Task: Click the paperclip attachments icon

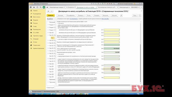Action: coord(121,15)
